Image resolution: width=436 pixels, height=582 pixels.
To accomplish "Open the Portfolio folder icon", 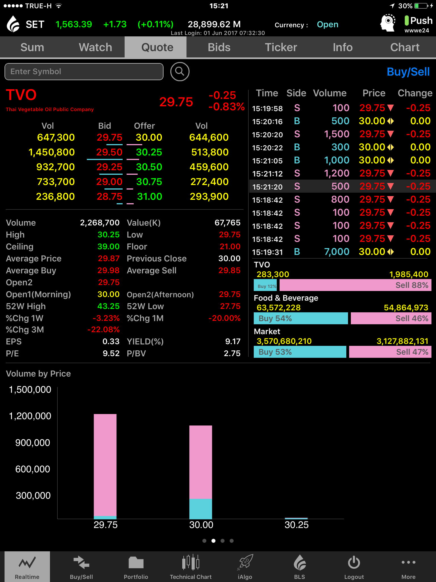I will (x=136, y=567).
